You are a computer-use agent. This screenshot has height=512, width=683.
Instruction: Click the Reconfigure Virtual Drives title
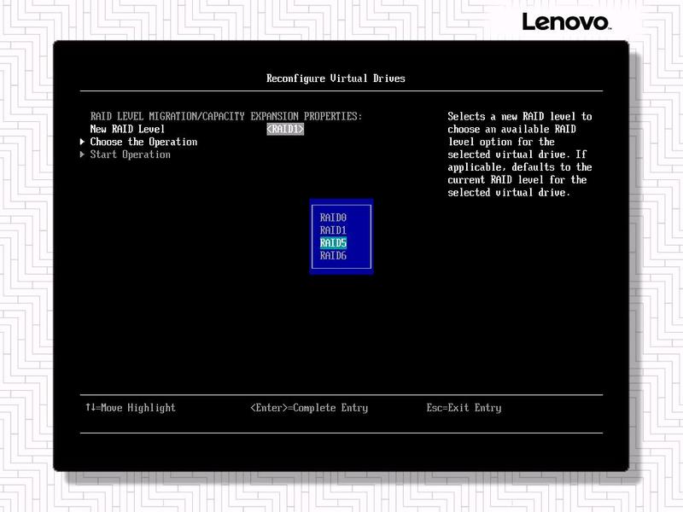[x=336, y=79]
